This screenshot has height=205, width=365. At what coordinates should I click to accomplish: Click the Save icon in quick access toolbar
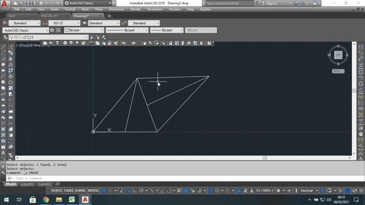(28, 3)
